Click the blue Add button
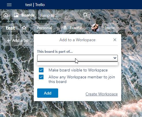 48,93
